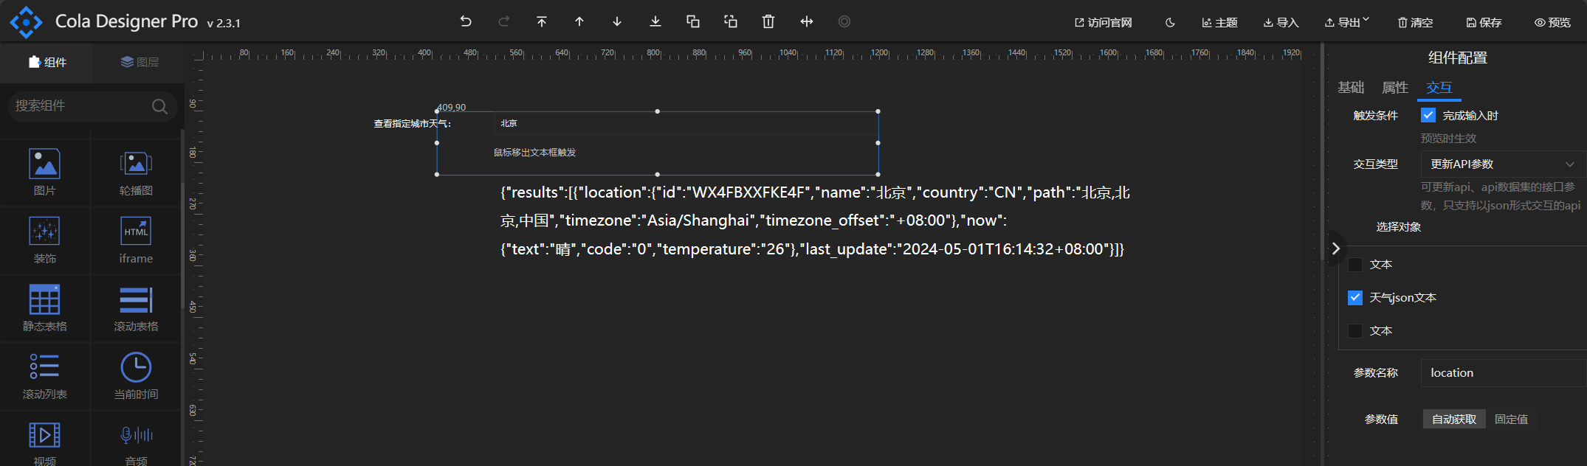Viewport: 1587px width, 466px height.
Task: Send component to bottom layer icon
Action: click(x=655, y=21)
